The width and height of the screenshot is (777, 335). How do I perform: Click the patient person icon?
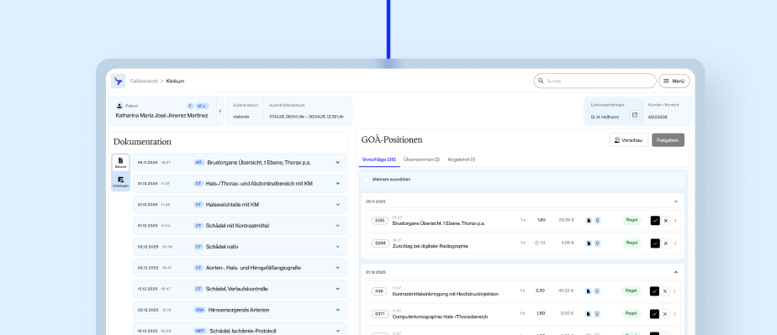119,106
